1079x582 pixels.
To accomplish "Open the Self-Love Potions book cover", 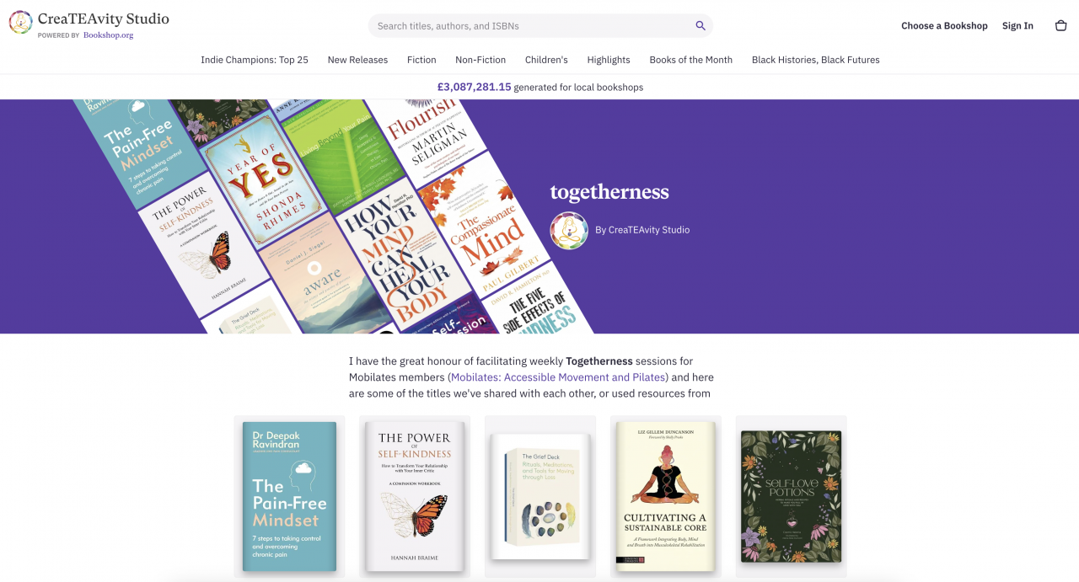I will [x=791, y=497].
